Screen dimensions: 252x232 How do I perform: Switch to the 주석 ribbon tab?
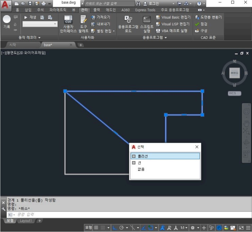point(40,10)
